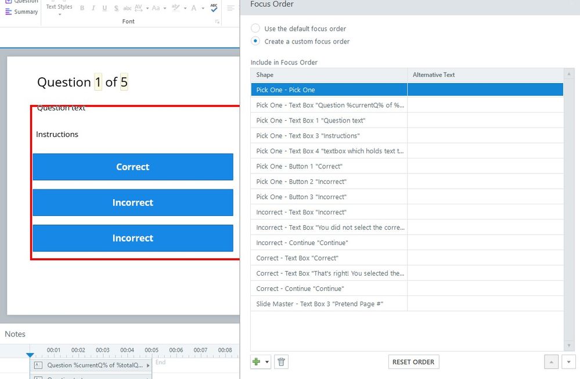Toggle Italic formatting
The height and width of the screenshot is (379, 580).
point(93,8)
